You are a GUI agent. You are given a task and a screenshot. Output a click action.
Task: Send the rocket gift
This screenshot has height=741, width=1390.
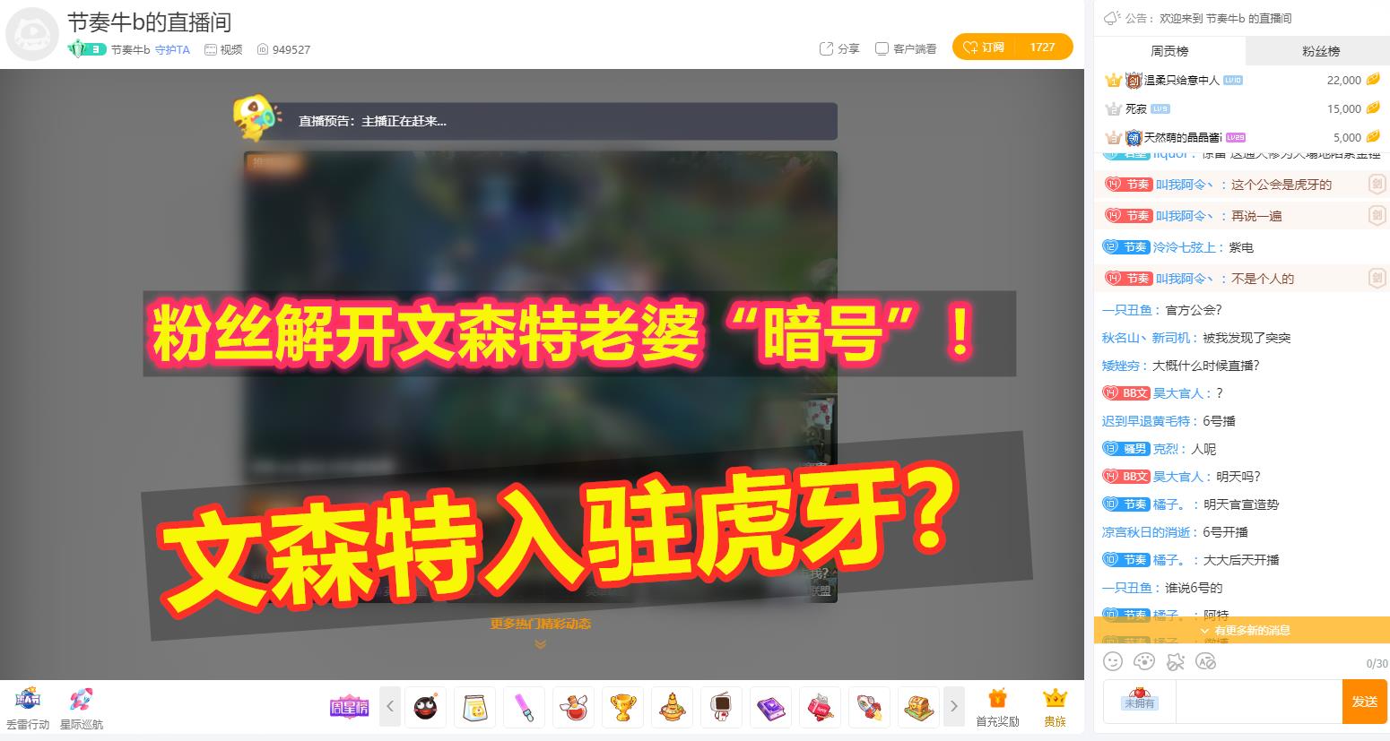[869, 707]
